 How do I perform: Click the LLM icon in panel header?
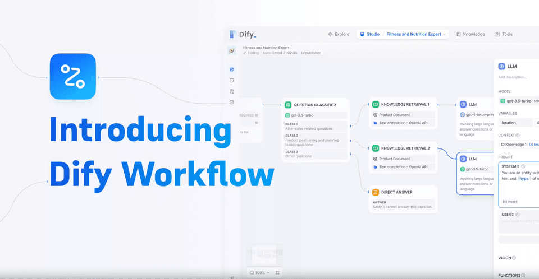click(502, 66)
